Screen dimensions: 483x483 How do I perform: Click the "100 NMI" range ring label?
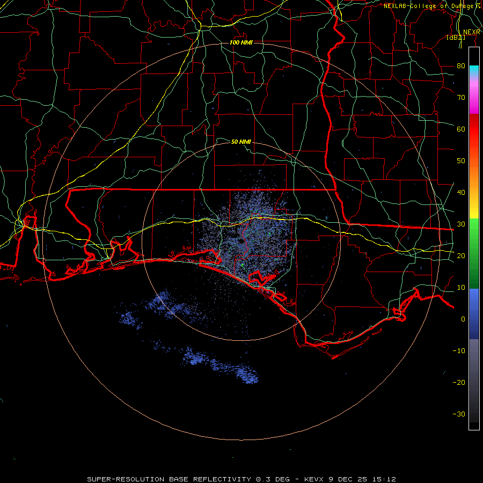click(x=241, y=42)
